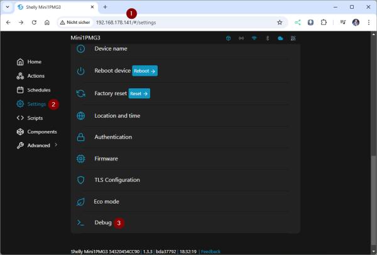The height and width of the screenshot is (255, 377).
Task: Click the download extension icon in toolbar
Action: click(x=310, y=23)
